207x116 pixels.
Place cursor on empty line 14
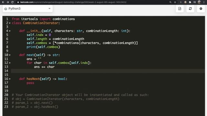[108, 71]
